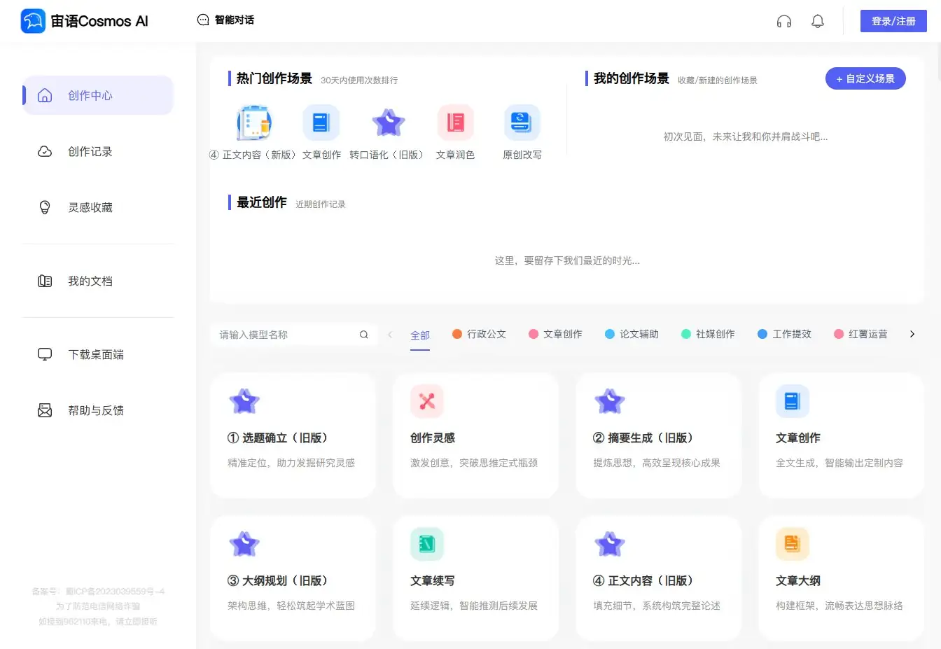Select the 下载桌面端 sidebar icon
This screenshot has width=941, height=649.
pos(45,354)
